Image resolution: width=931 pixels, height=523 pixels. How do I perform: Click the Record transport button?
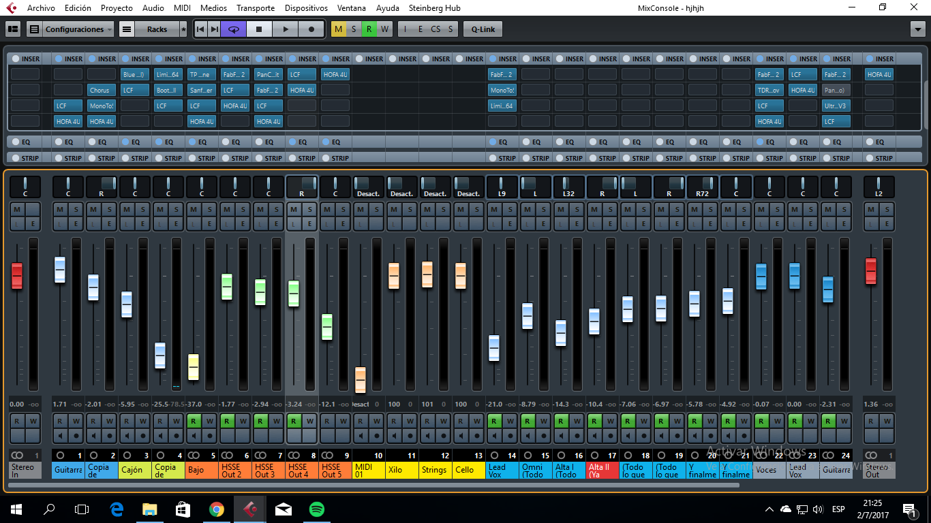(311, 29)
